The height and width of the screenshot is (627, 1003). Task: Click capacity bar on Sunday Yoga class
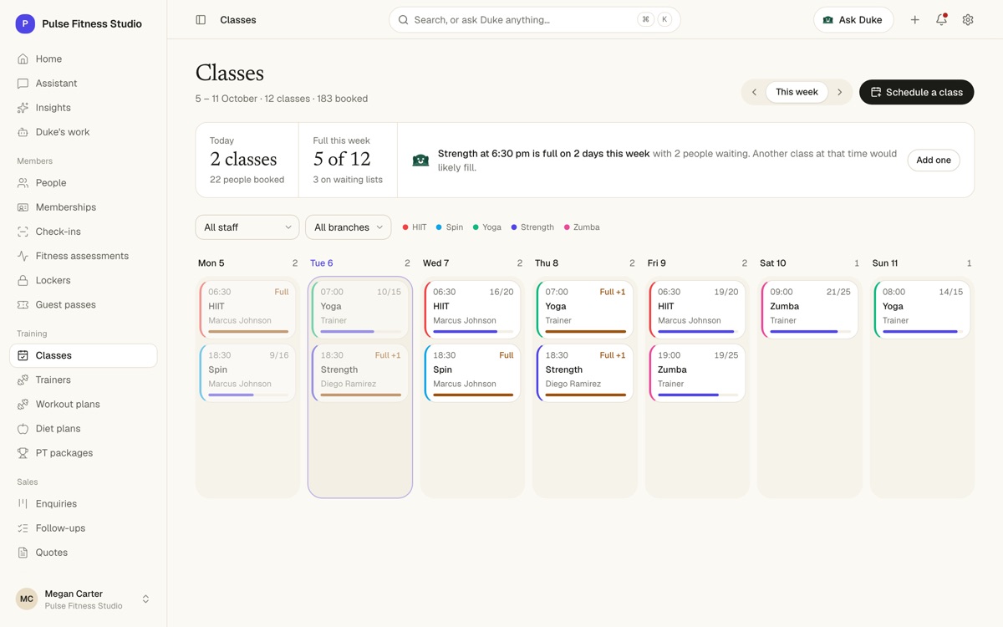[x=923, y=331]
